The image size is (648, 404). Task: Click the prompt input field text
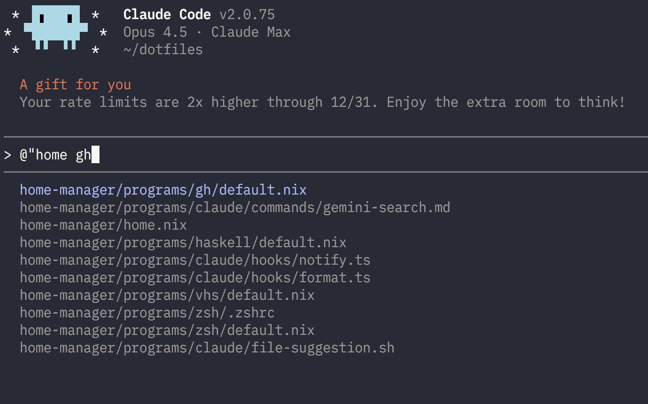click(55, 155)
